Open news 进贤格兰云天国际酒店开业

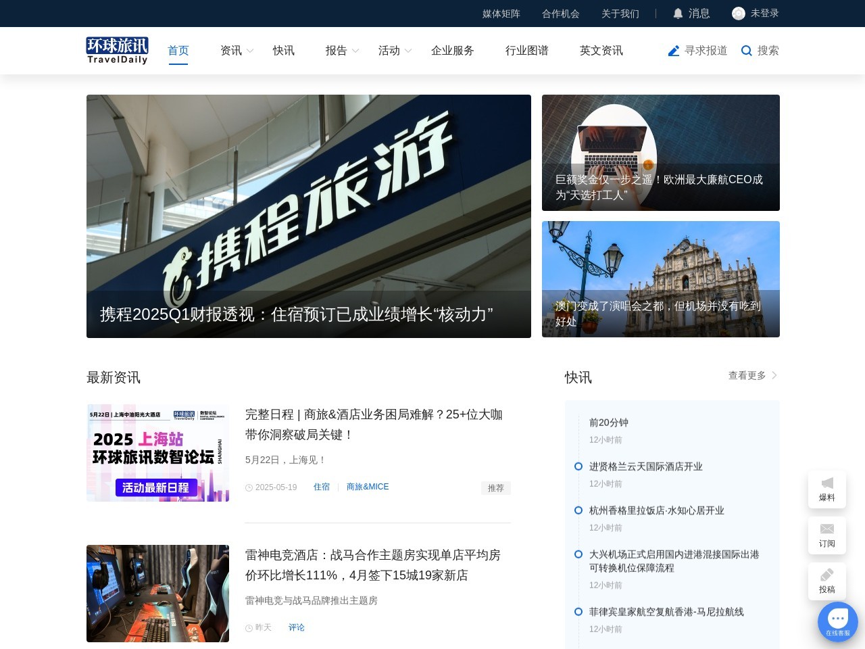pyautogui.click(x=646, y=466)
